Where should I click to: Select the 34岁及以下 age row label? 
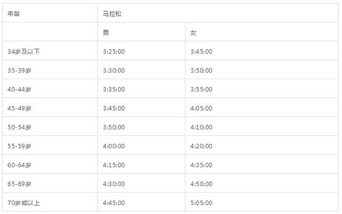(24, 51)
